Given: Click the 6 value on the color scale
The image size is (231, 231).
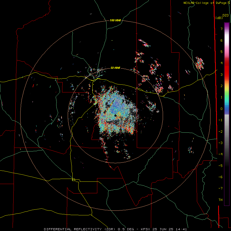Looking at the screenshot, I should point(222,40).
